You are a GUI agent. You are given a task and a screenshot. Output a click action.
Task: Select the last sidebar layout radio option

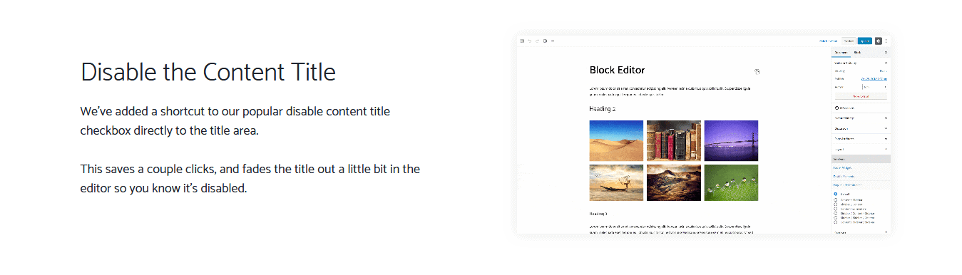pyautogui.click(x=836, y=222)
